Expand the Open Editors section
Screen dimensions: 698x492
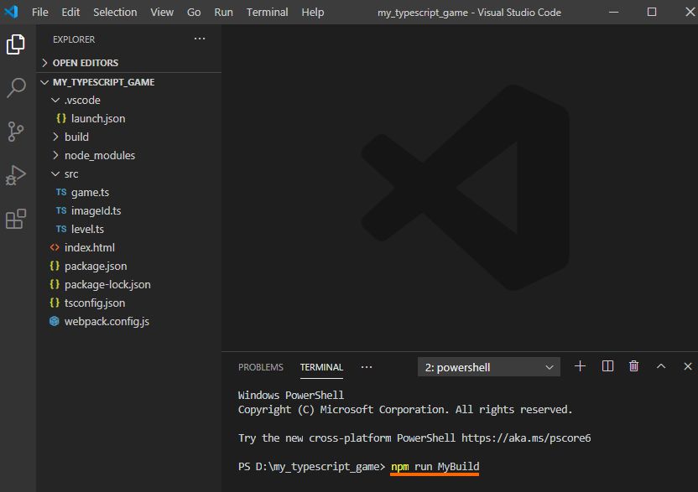tap(85, 63)
